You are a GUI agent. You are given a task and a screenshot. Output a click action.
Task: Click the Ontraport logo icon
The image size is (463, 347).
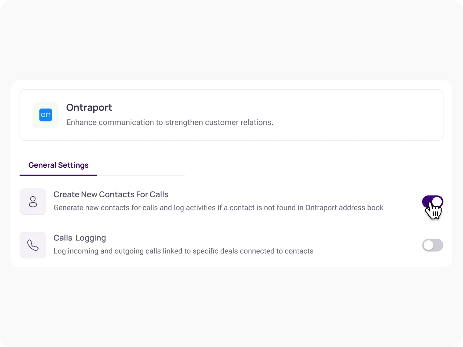[x=46, y=115]
